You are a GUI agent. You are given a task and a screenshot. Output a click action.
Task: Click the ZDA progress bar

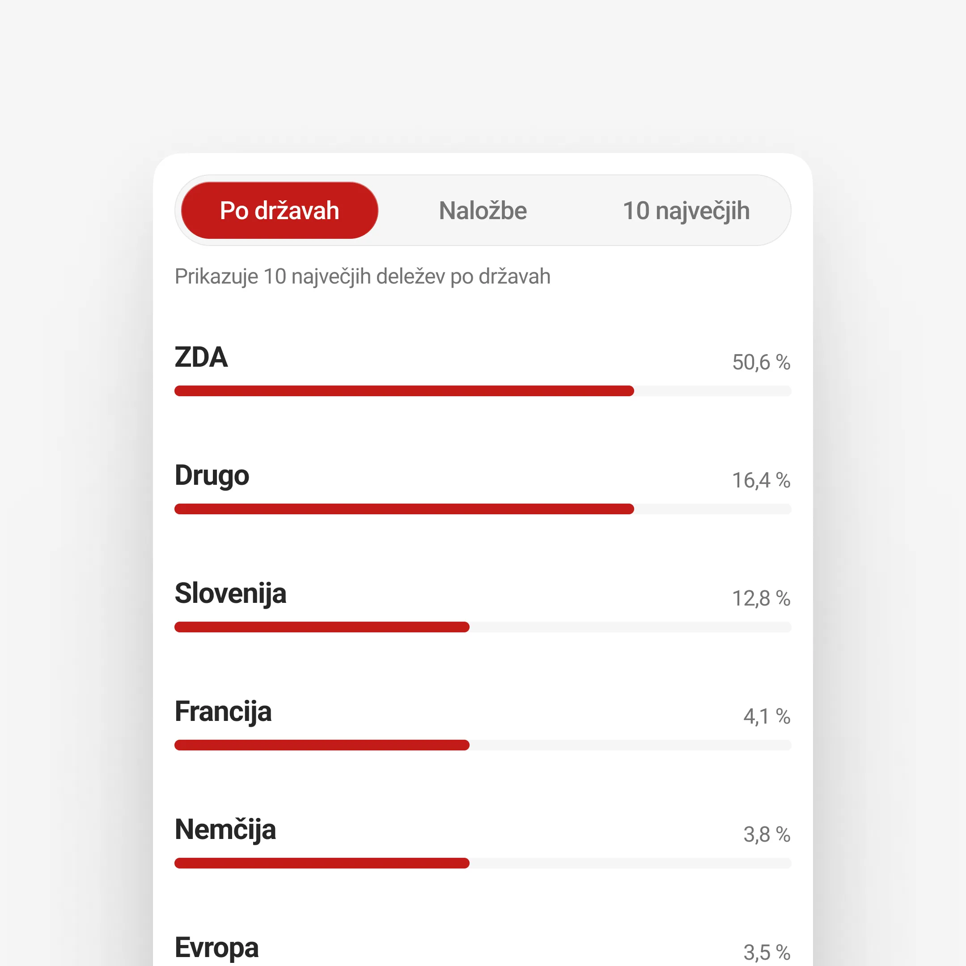click(483, 391)
